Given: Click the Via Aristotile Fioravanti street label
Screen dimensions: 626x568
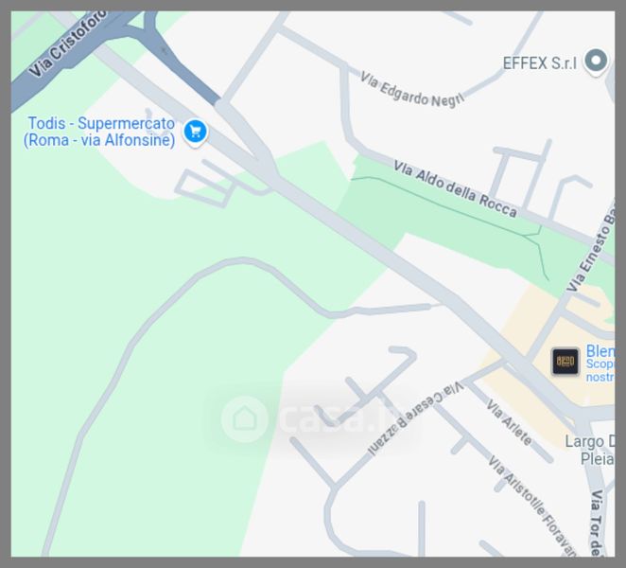Looking at the screenshot, I should point(532,506).
